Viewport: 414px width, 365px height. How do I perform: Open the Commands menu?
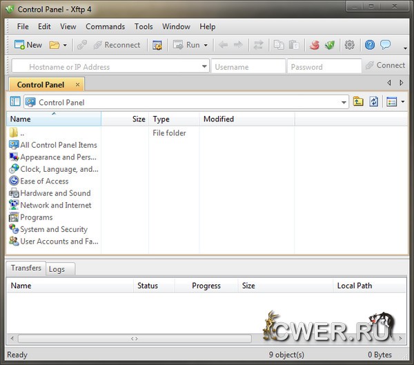click(105, 26)
